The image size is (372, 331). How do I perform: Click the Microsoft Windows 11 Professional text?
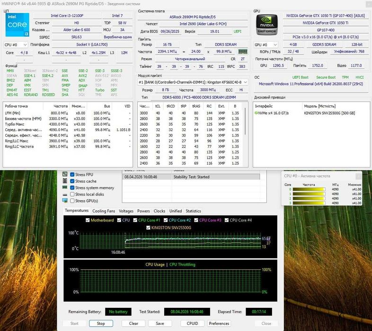pyautogui.click(x=310, y=84)
